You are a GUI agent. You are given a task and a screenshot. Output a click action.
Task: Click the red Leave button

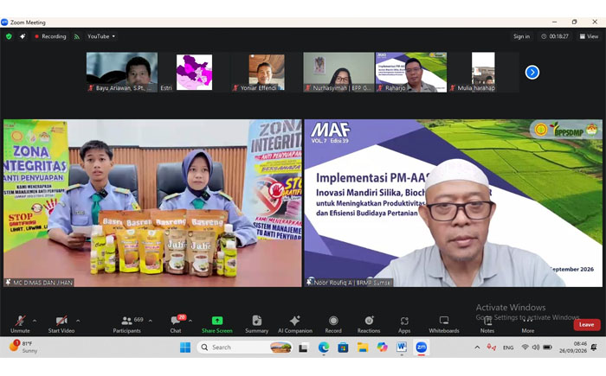tap(587, 325)
